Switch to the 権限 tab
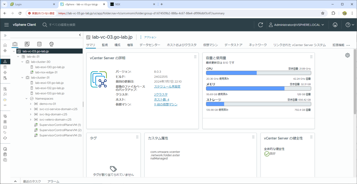The image size is (357, 184). pos(130,45)
